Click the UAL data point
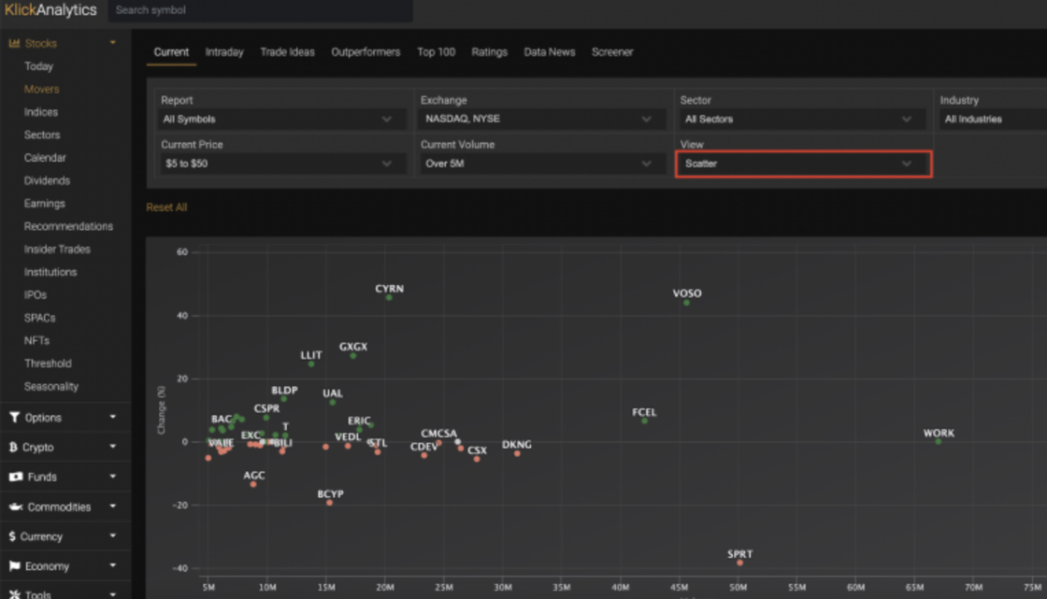The image size is (1047, 599). [333, 403]
